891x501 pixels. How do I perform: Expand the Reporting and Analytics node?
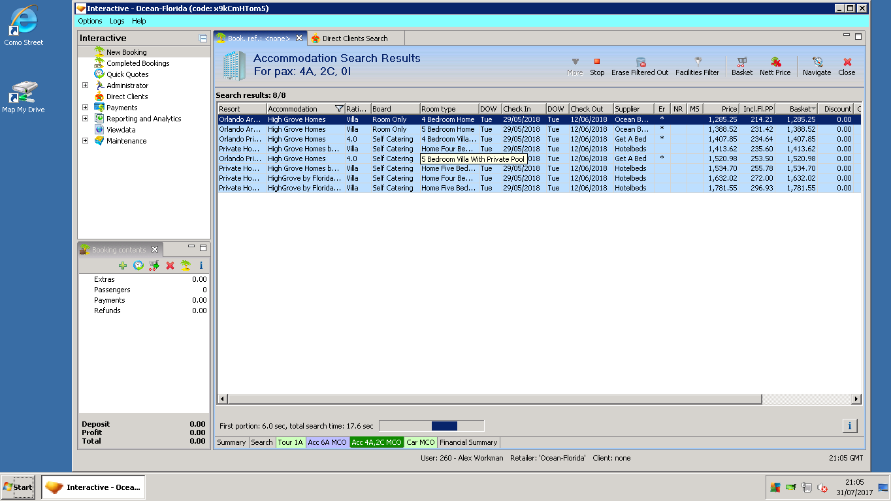coord(85,119)
